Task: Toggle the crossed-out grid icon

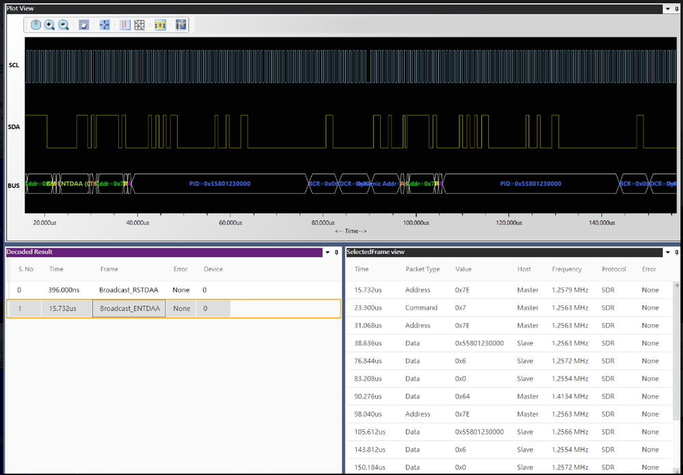Action: (139, 25)
